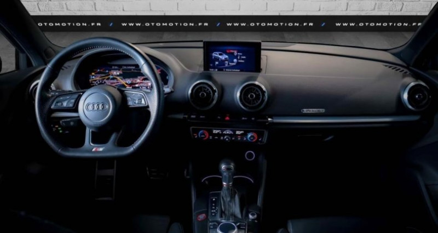The height and width of the screenshot is (233, 438).
Task: Click the gear shift lever knob
Action: pyautogui.click(x=227, y=167)
